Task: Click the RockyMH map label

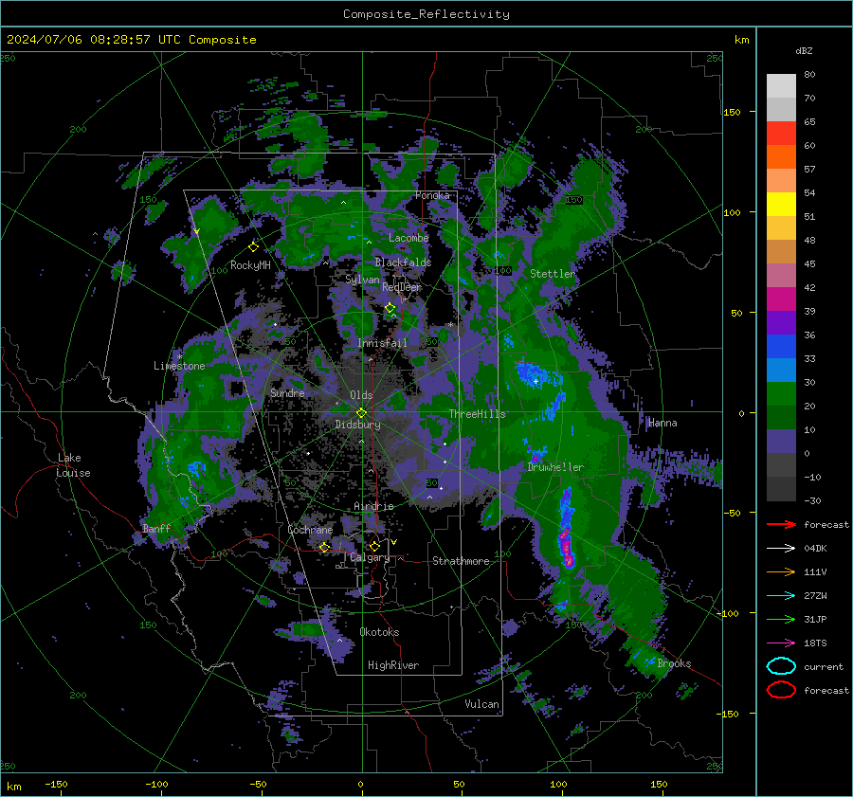Action: coord(250,265)
